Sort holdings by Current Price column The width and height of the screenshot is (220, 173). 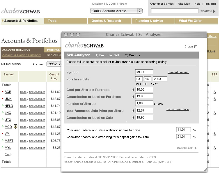coord(54,76)
